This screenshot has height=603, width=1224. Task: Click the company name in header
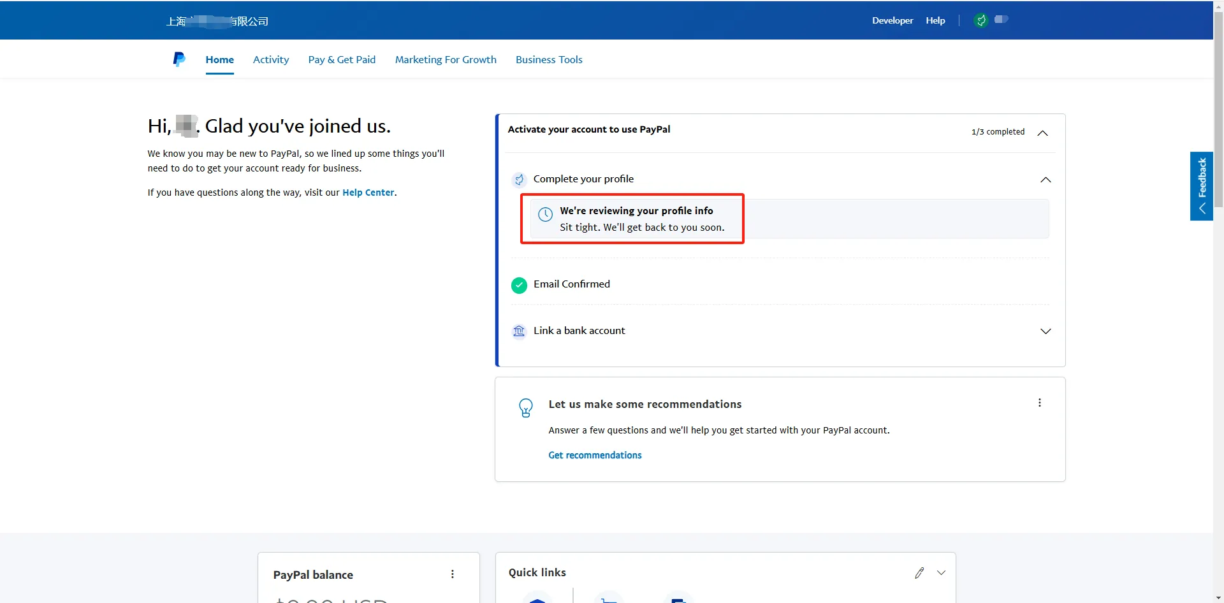point(217,21)
